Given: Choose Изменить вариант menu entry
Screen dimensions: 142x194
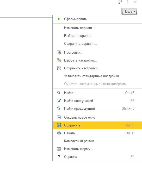Looking at the screenshot, I should 79,28.
